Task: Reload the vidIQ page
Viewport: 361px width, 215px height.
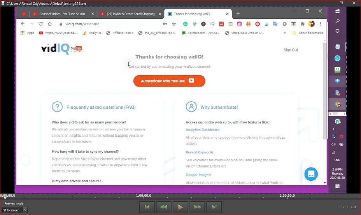Action: pyautogui.click(x=41, y=24)
